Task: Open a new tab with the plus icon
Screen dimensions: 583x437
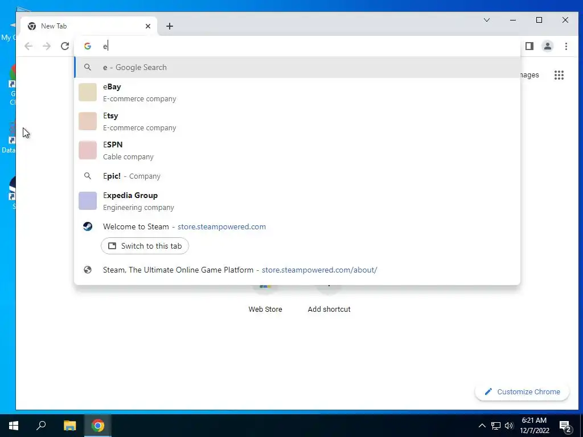Action: pos(170,26)
